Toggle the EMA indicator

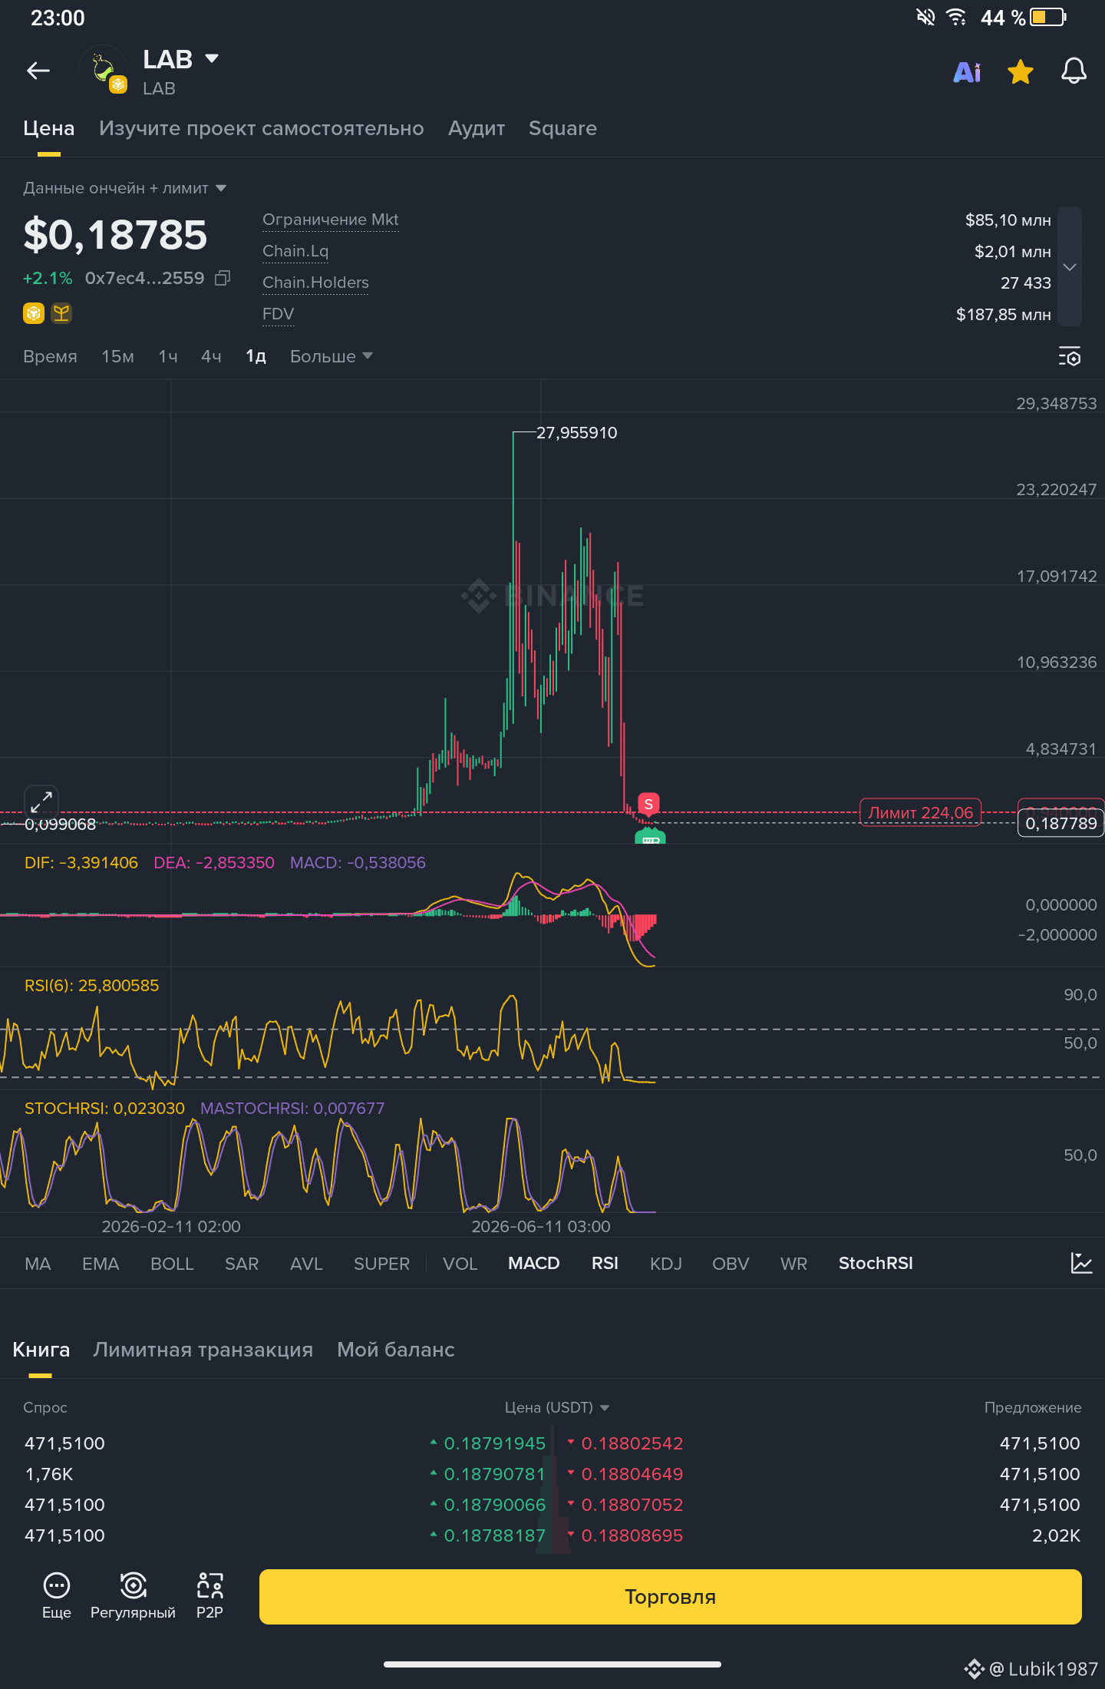tap(101, 1264)
